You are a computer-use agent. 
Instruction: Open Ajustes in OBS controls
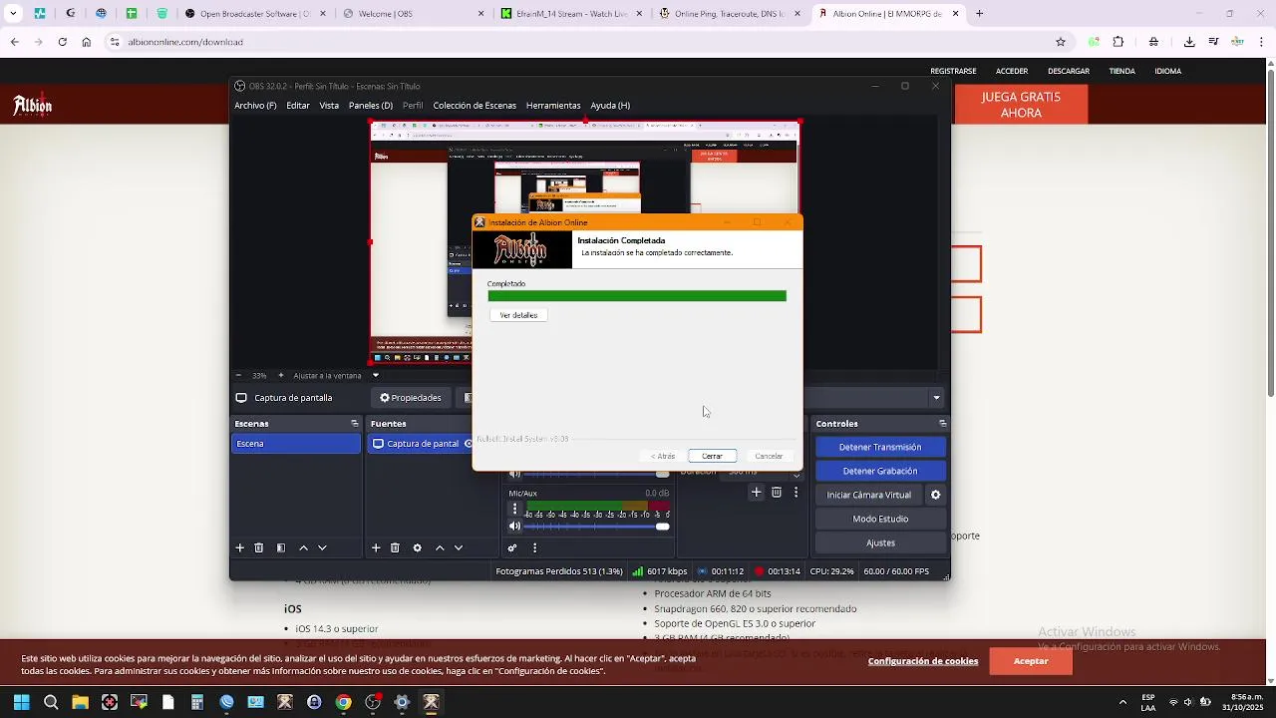tap(880, 542)
